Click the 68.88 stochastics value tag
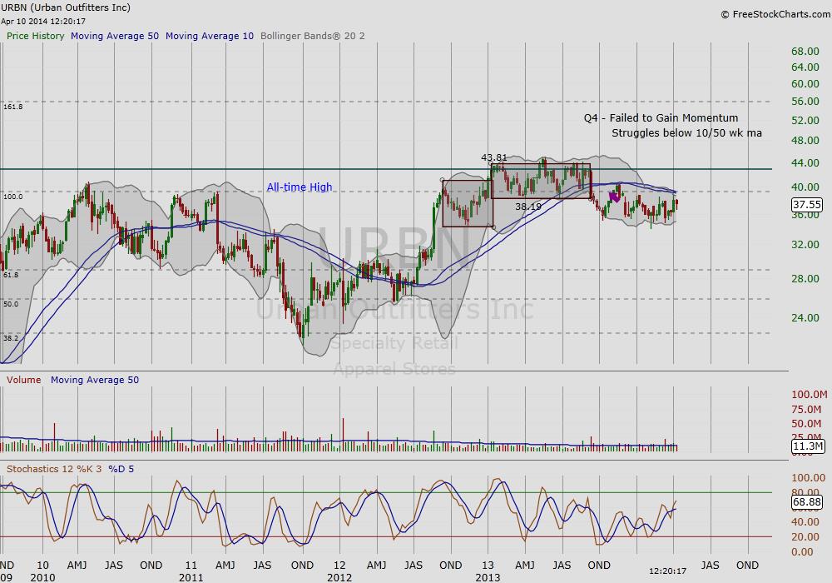 (806, 501)
